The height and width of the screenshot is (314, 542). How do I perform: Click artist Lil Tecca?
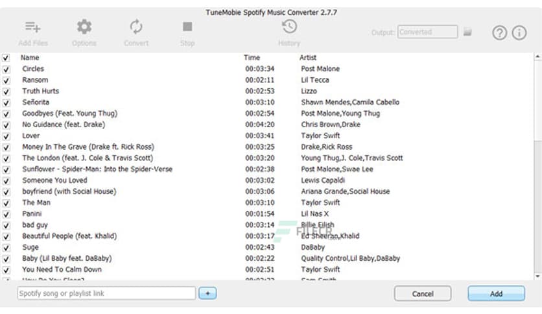click(315, 80)
